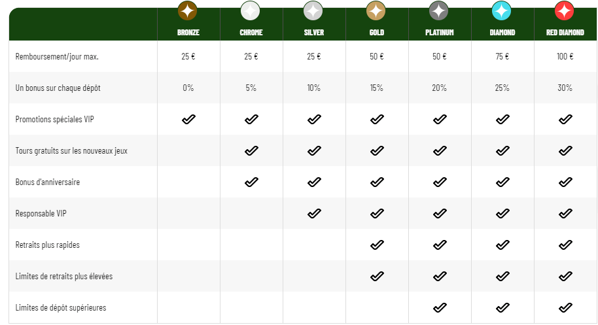Click Red Diamond checkmark for Limites de retraits
This screenshot has height=325, width=598.
click(x=565, y=276)
